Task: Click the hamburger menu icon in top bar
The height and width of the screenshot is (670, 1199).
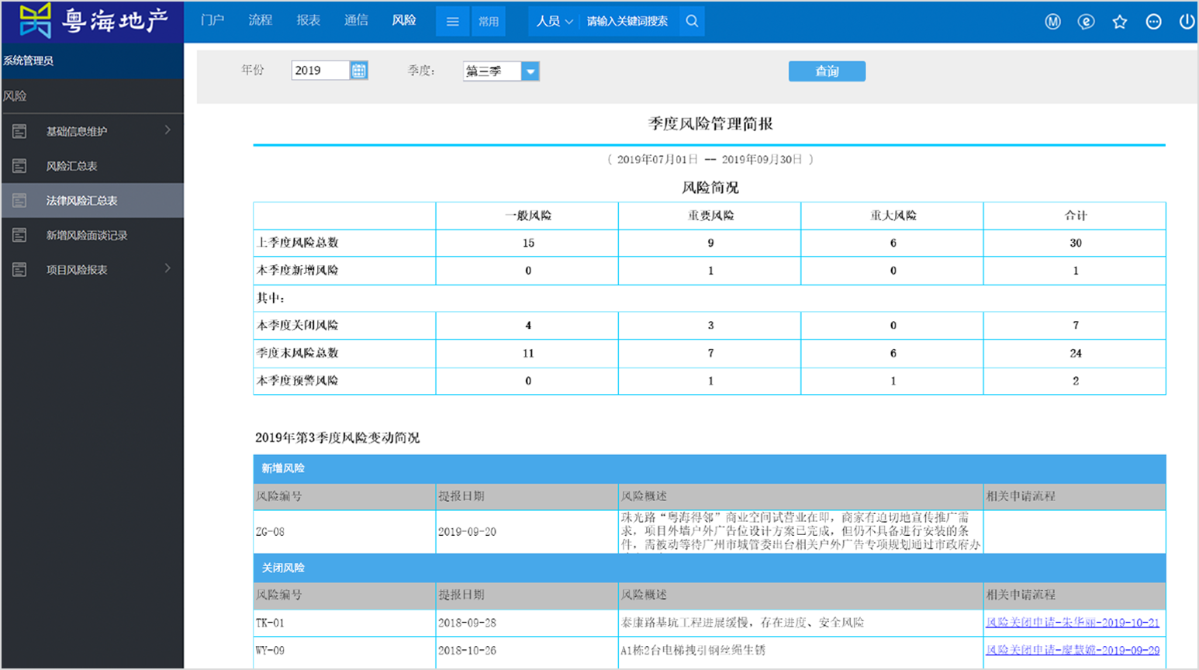Action: [452, 22]
